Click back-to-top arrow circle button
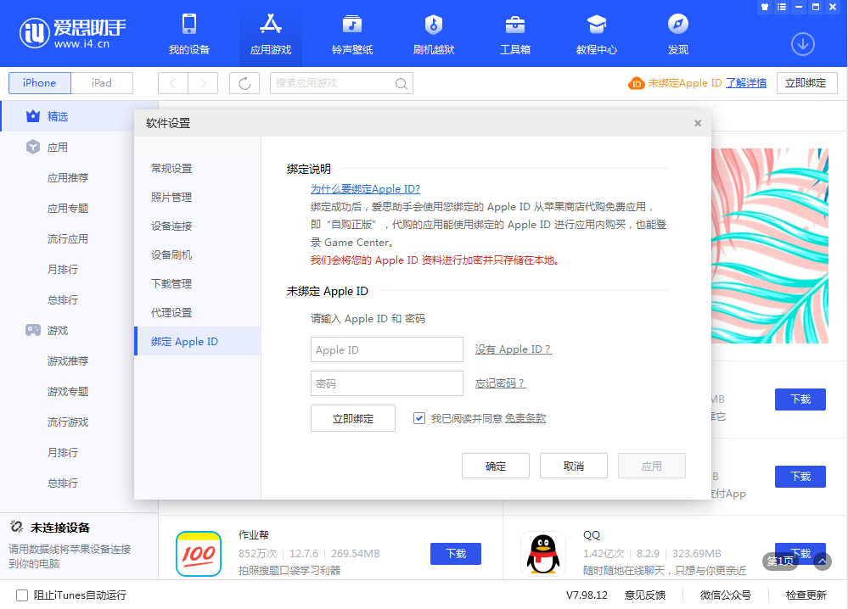This screenshot has height=609, width=848. pyautogui.click(x=822, y=562)
